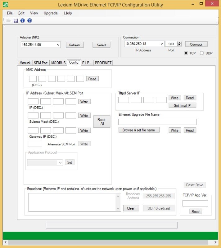Click the Refresh adapter button
Image resolution: width=221 pixels, height=248 pixels.
click(x=75, y=45)
